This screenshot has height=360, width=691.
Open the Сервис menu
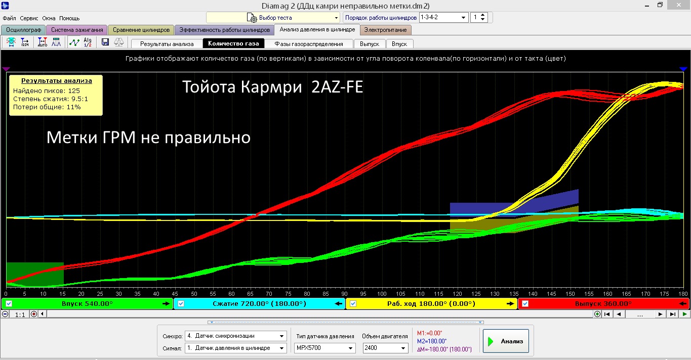[29, 18]
